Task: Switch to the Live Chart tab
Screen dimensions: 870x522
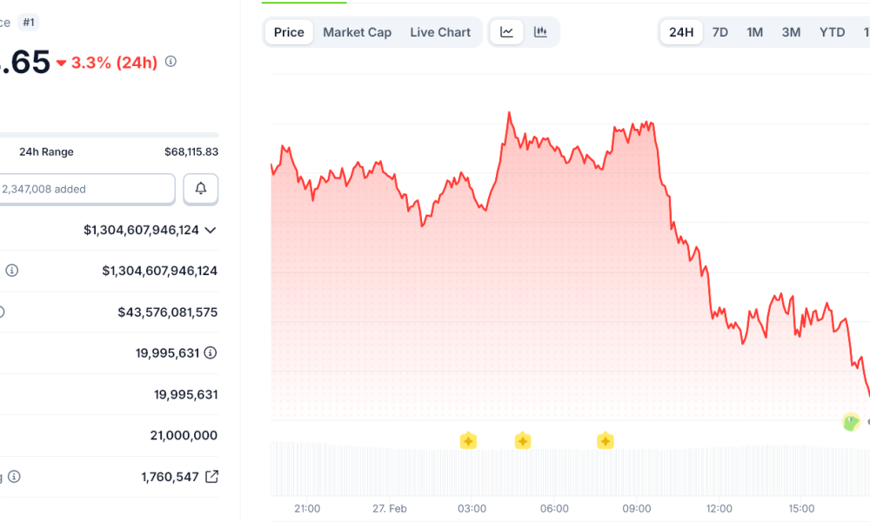Action: [440, 32]
